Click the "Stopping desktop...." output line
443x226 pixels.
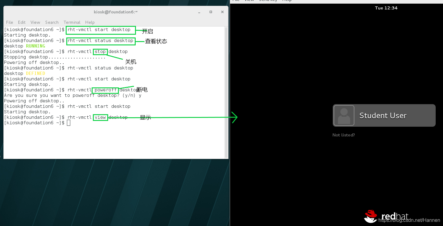pyautogui.click(x=55, y=57)
